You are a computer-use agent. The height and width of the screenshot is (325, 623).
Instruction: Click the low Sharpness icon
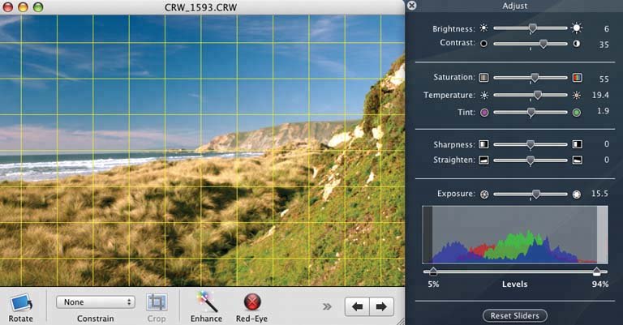[x=483, y=144]
